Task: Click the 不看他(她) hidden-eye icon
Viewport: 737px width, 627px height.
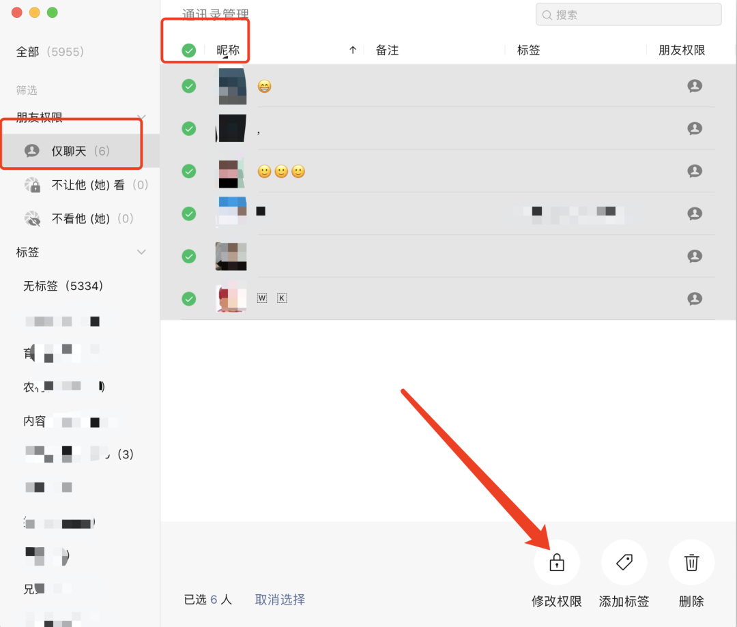Action: 33,218
